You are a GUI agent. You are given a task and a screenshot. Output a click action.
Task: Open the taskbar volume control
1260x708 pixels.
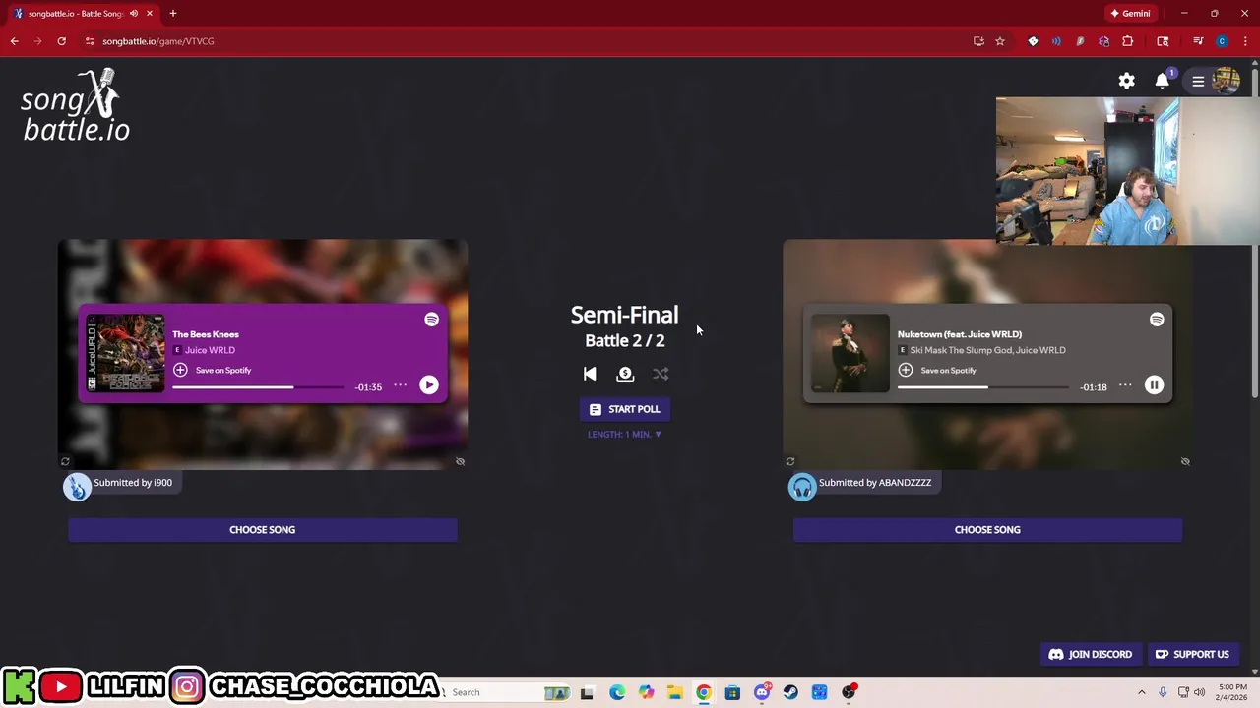tap(1200, 692)
